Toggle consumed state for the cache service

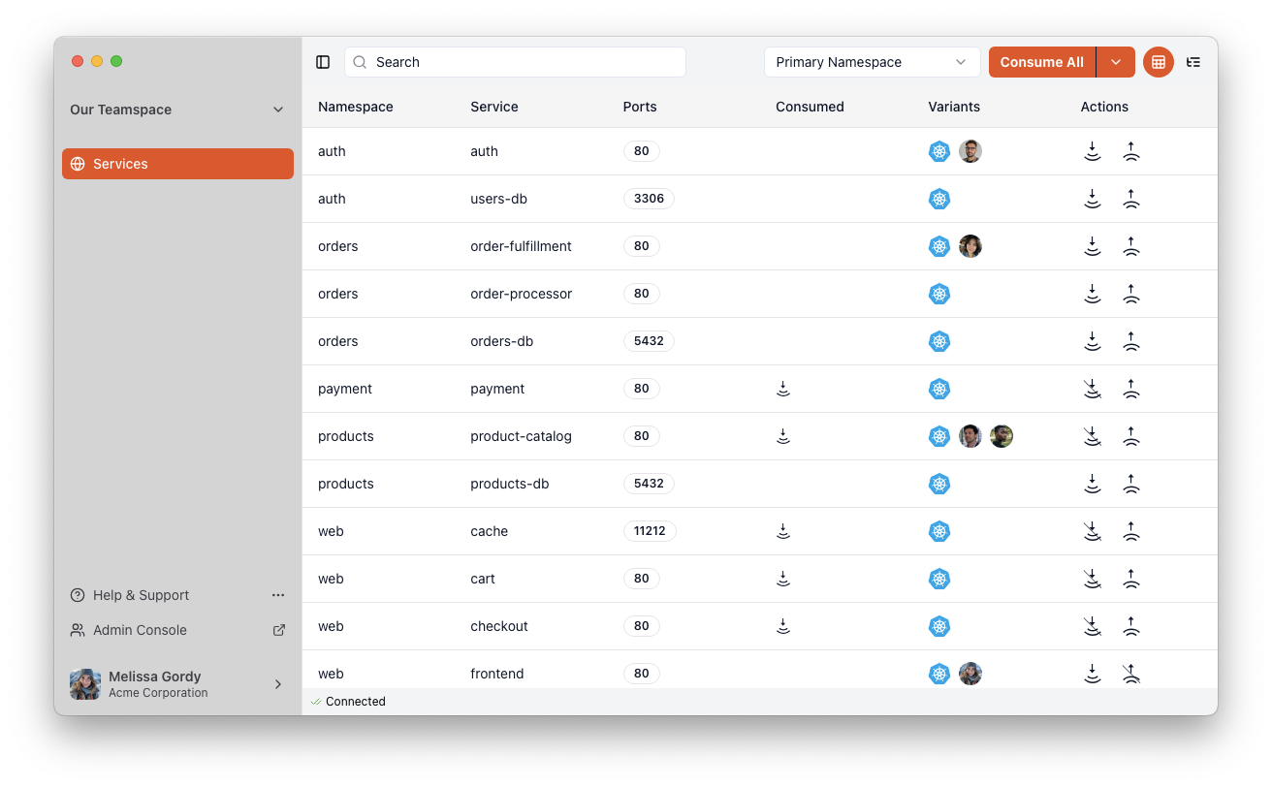tap(782, 530)
